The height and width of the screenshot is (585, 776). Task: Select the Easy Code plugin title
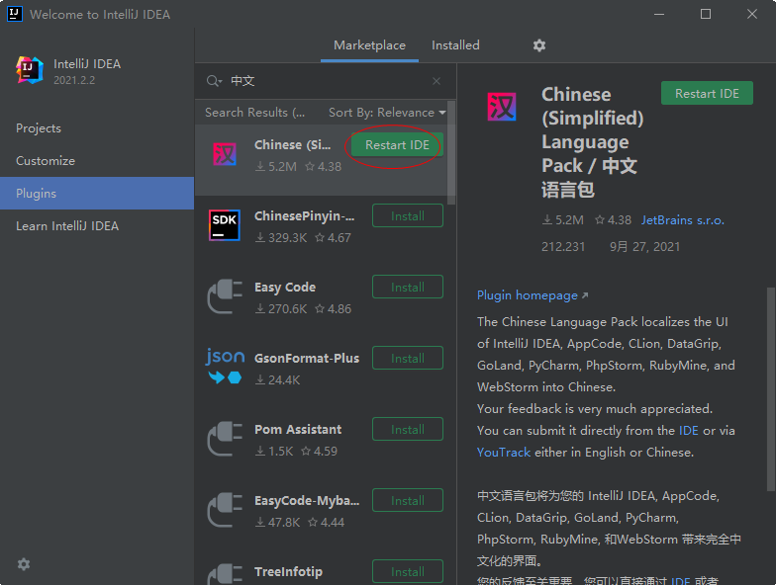click(x=285, y=287)
